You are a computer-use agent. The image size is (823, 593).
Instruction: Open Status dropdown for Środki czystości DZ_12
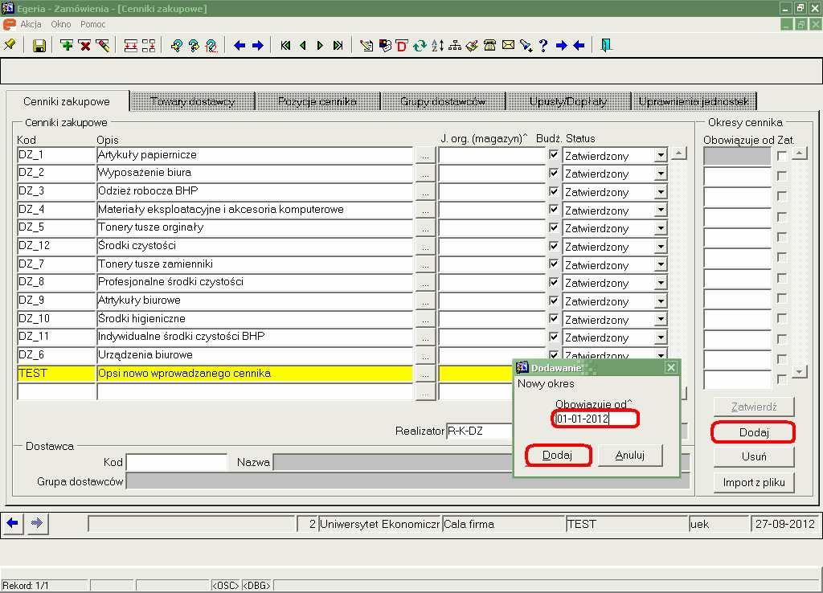coord(661,247)
